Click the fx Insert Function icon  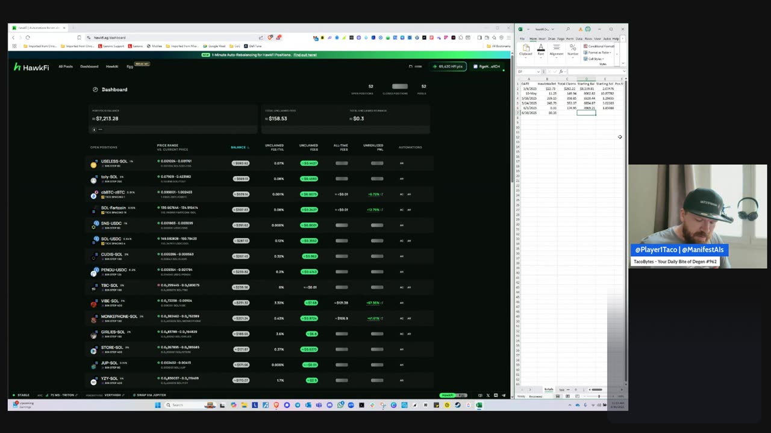(x=561, y=72)
